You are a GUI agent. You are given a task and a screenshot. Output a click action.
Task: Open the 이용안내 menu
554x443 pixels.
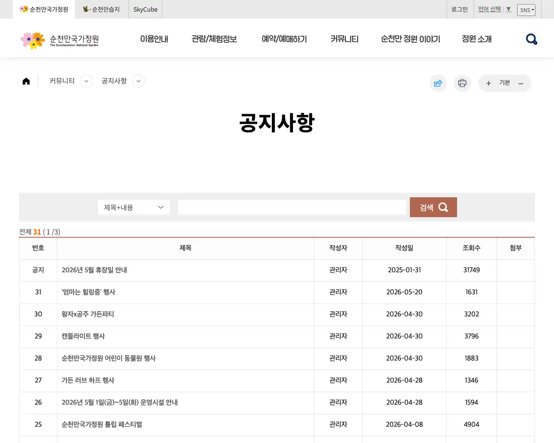[154, 39]
